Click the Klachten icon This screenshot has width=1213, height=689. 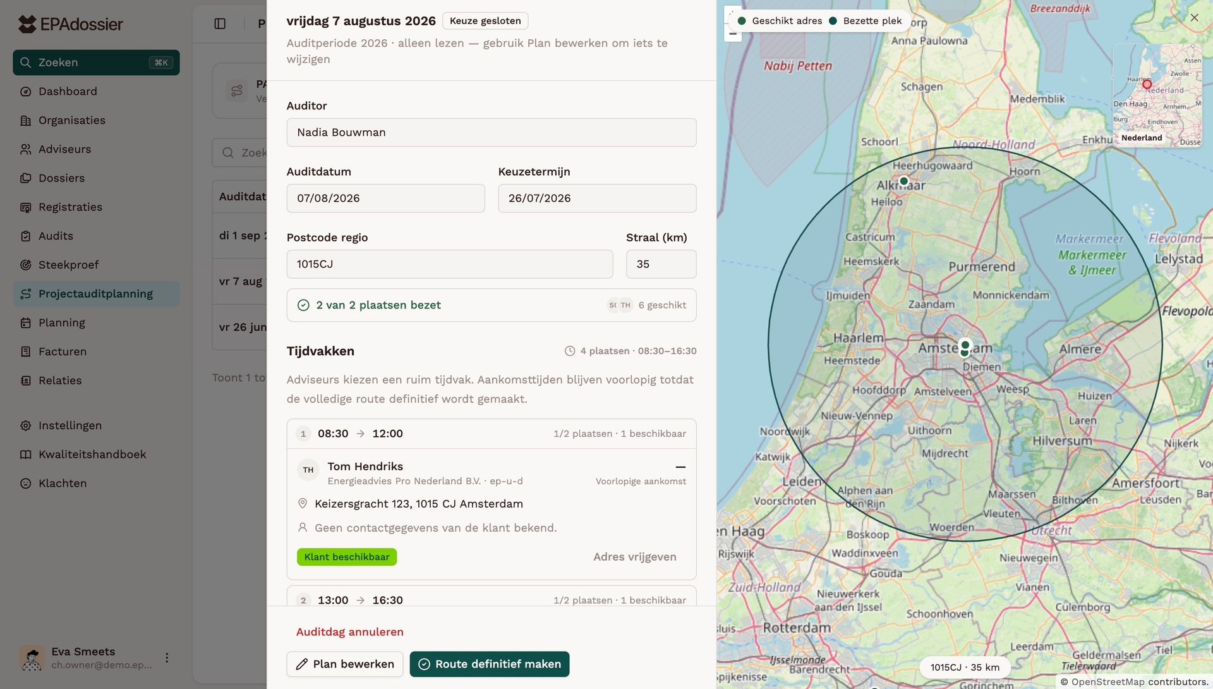click(25, 484)
